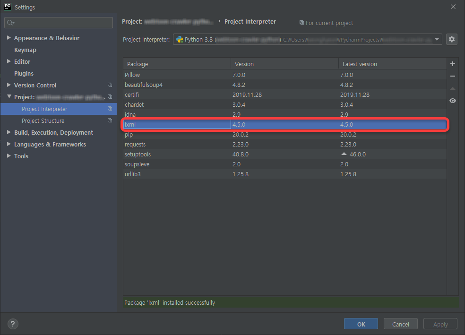Click setuptools latest version 46.0.0

click(357, 154)
